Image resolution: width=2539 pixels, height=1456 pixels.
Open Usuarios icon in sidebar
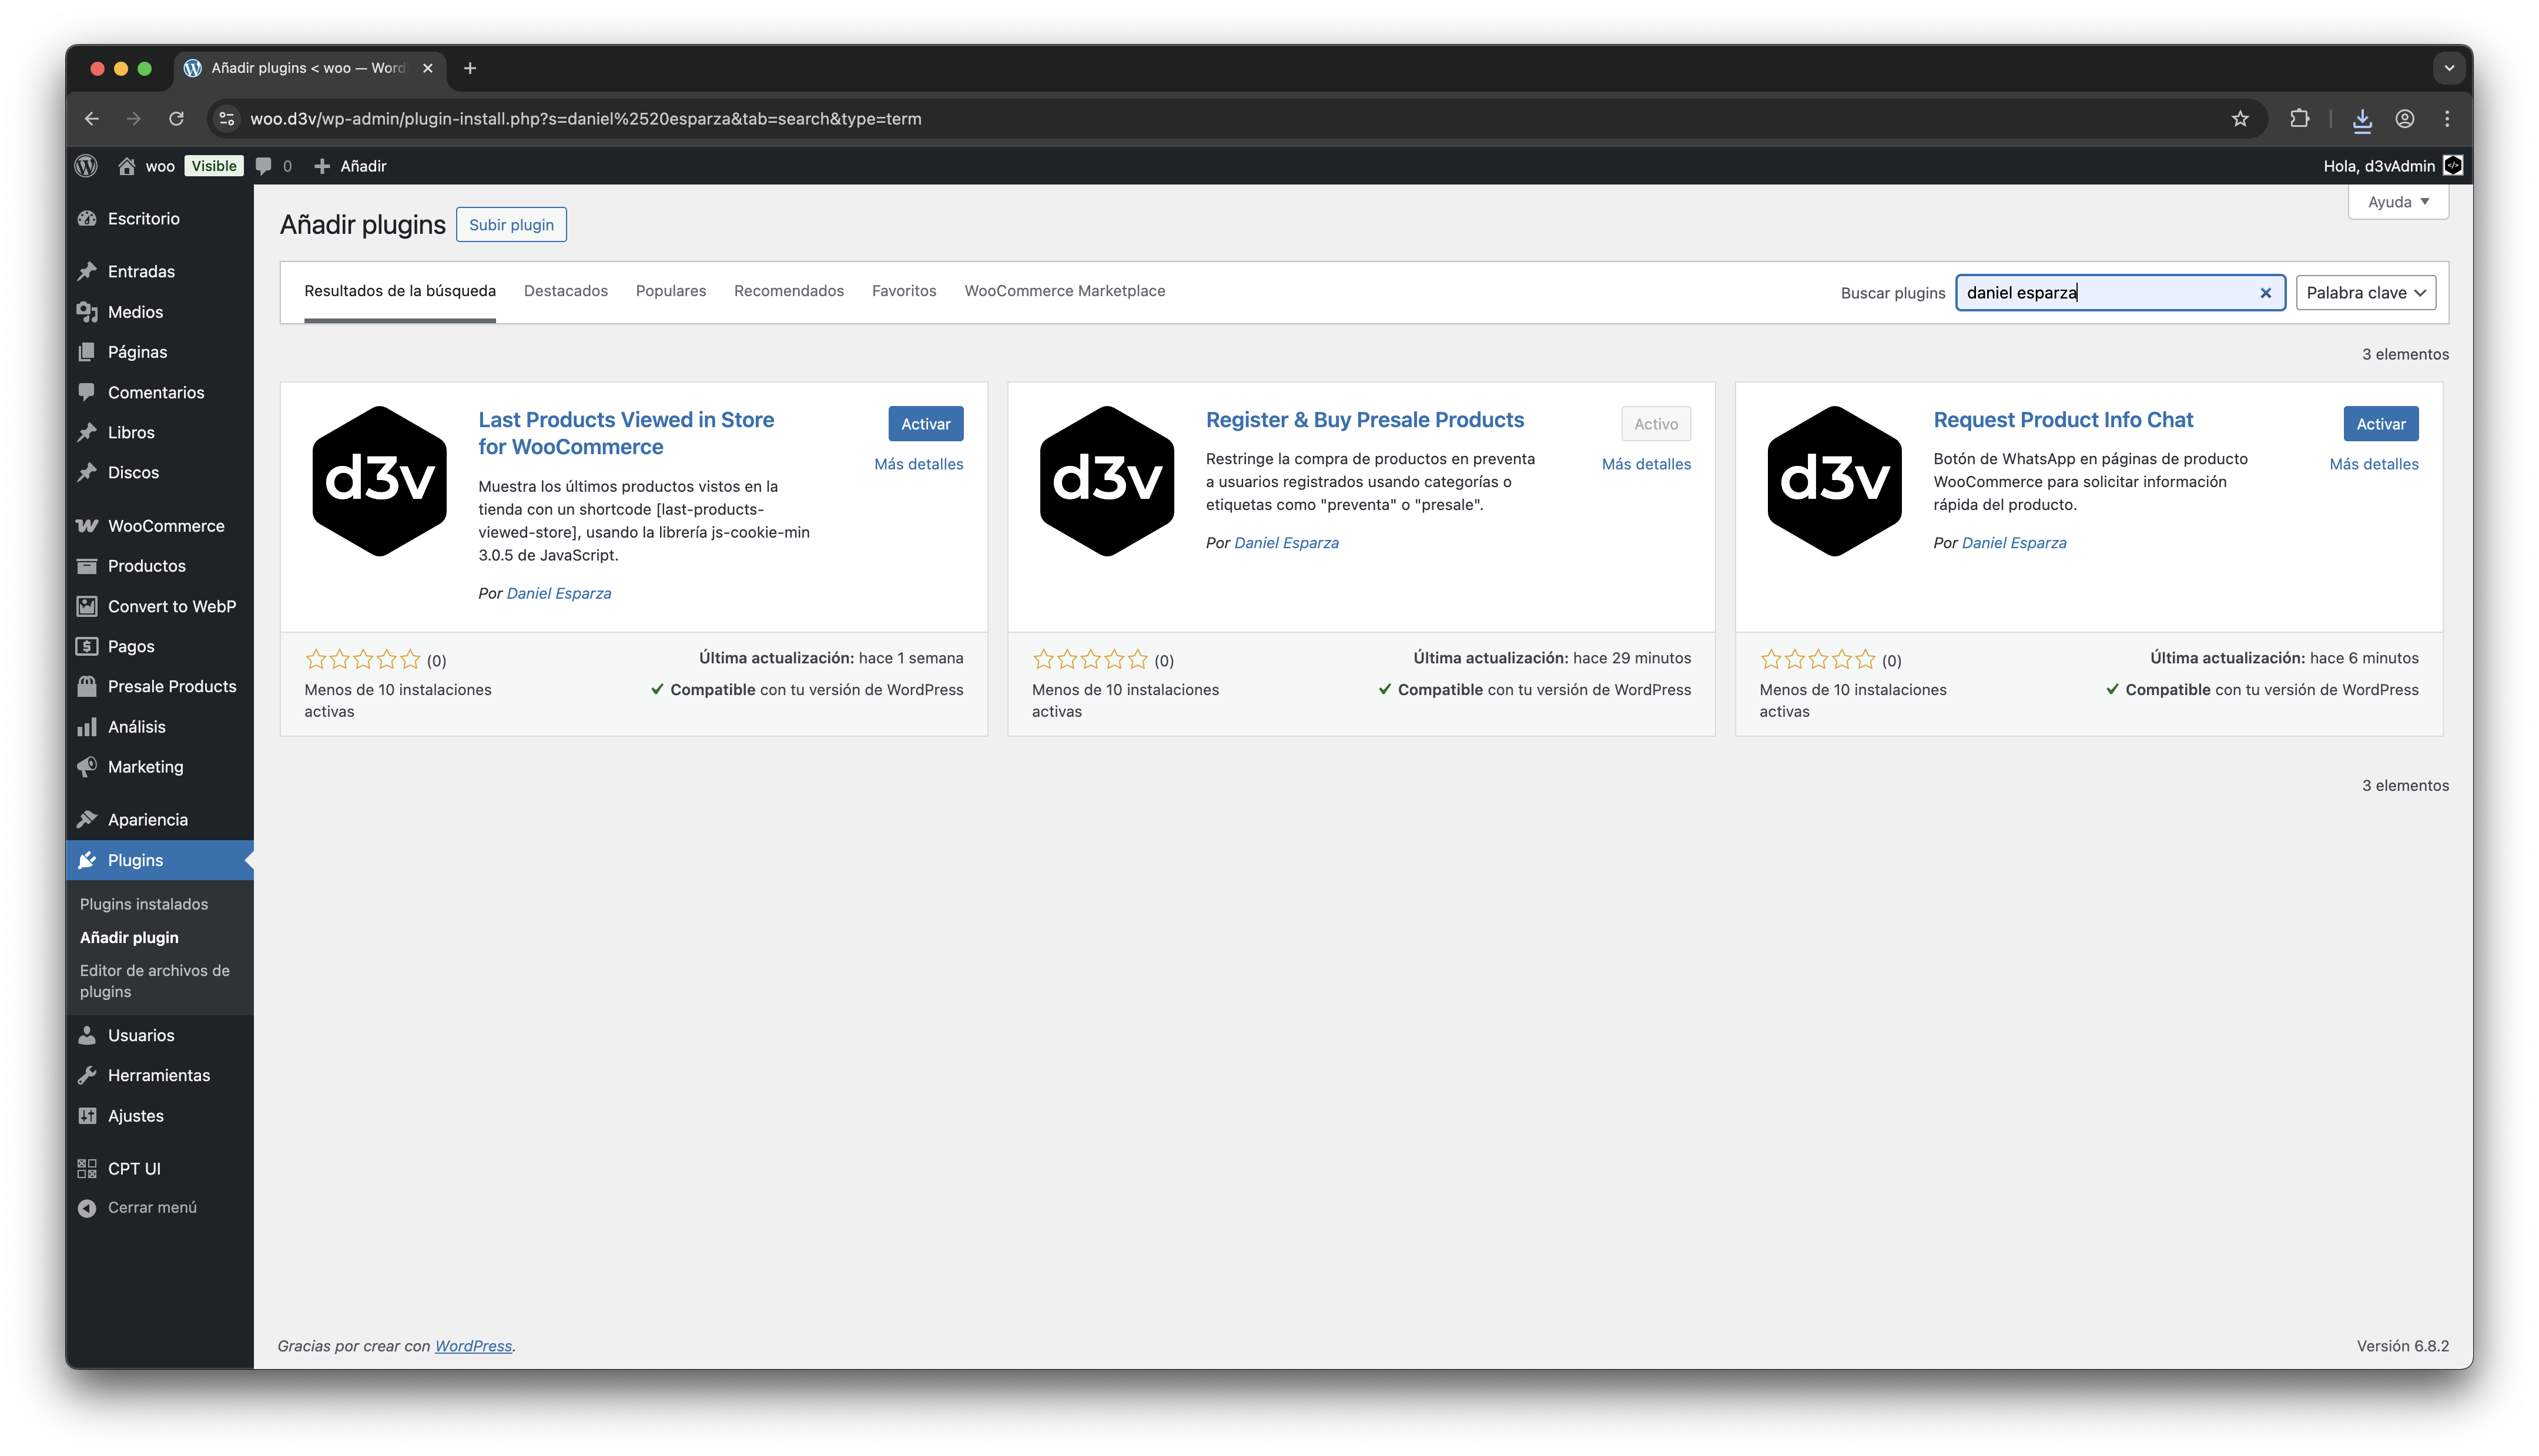(x=87, y=1035)
